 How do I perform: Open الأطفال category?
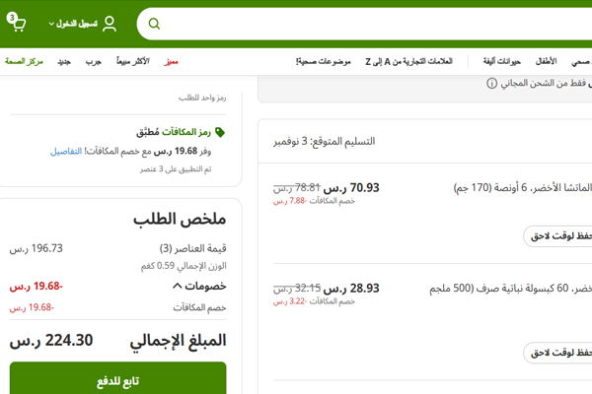[x=546, y=61]
